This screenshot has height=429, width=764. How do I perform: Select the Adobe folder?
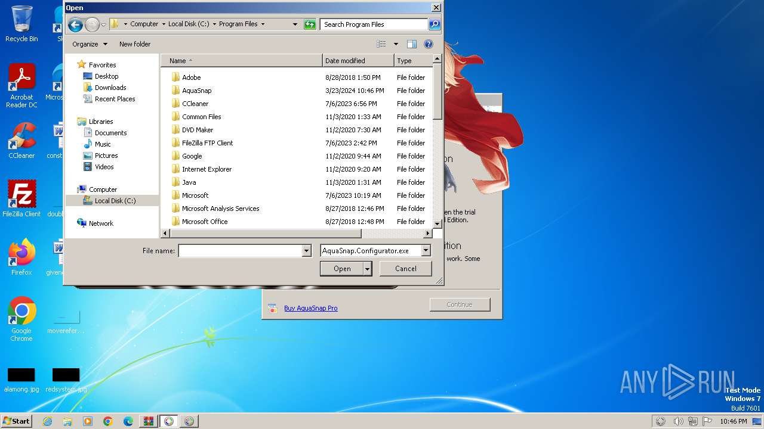(191, 77)
